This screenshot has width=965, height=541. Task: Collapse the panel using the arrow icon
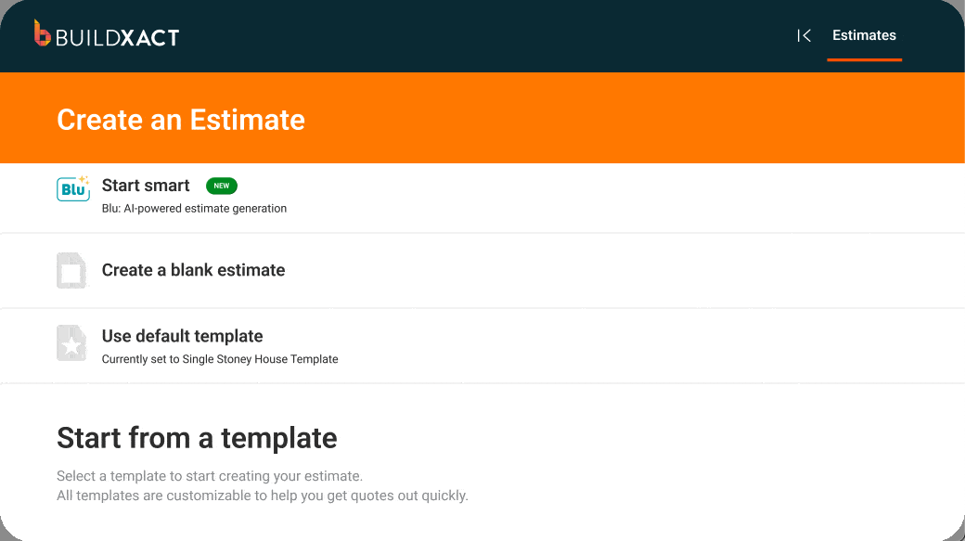804,35
